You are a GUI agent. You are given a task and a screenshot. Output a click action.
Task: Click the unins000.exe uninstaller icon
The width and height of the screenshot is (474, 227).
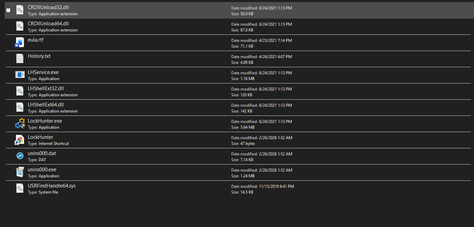(x=20, y=172)
